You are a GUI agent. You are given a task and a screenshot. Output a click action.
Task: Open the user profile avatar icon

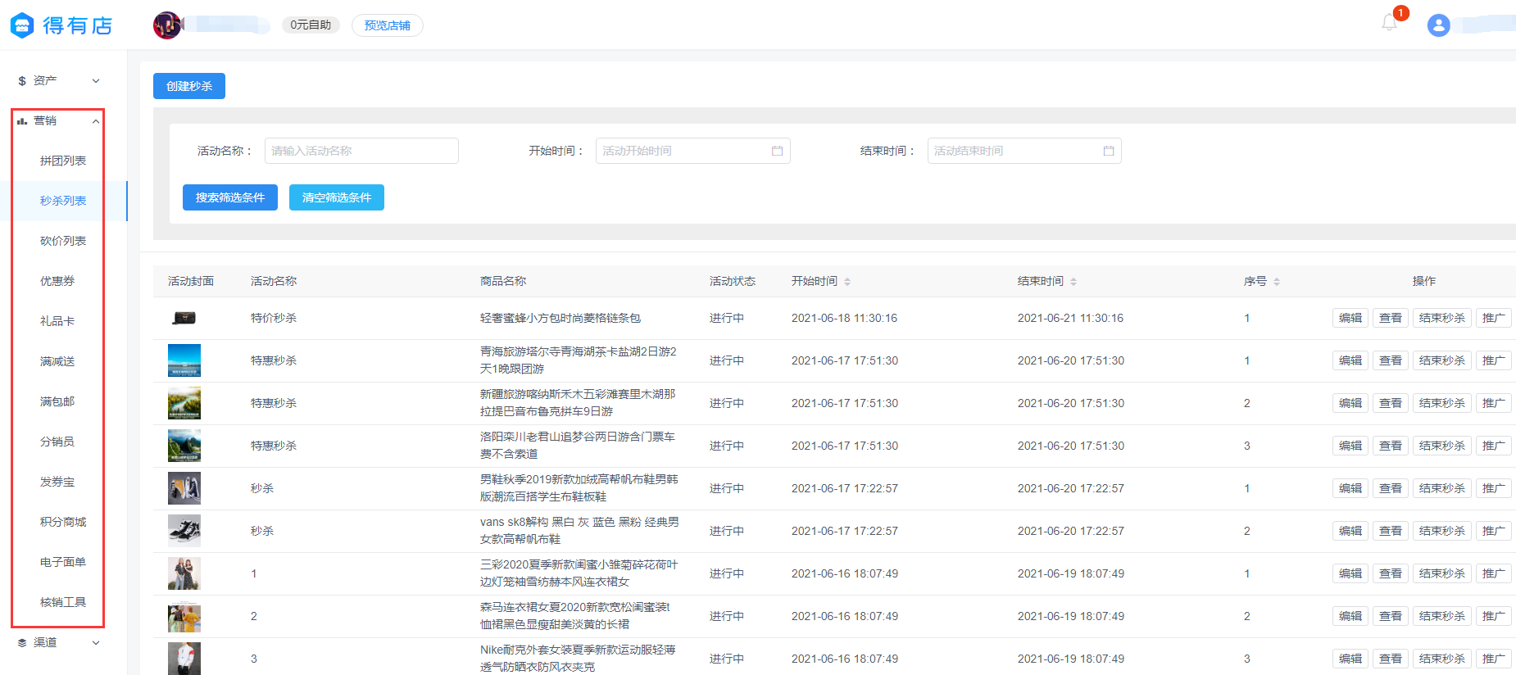click(x=1438, y=25)
